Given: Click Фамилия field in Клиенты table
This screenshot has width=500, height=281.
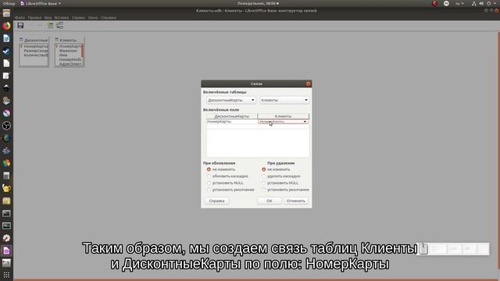Looking at the screenshot, I should tap(68, 51).
